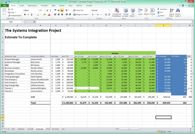Viewport: 195px width, 134px height.
Task: Click the zoom slider handle
Action: coord(182,131)
